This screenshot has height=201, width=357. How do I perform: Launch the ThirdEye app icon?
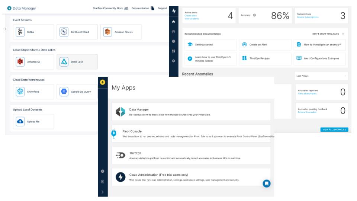point(120,155)
